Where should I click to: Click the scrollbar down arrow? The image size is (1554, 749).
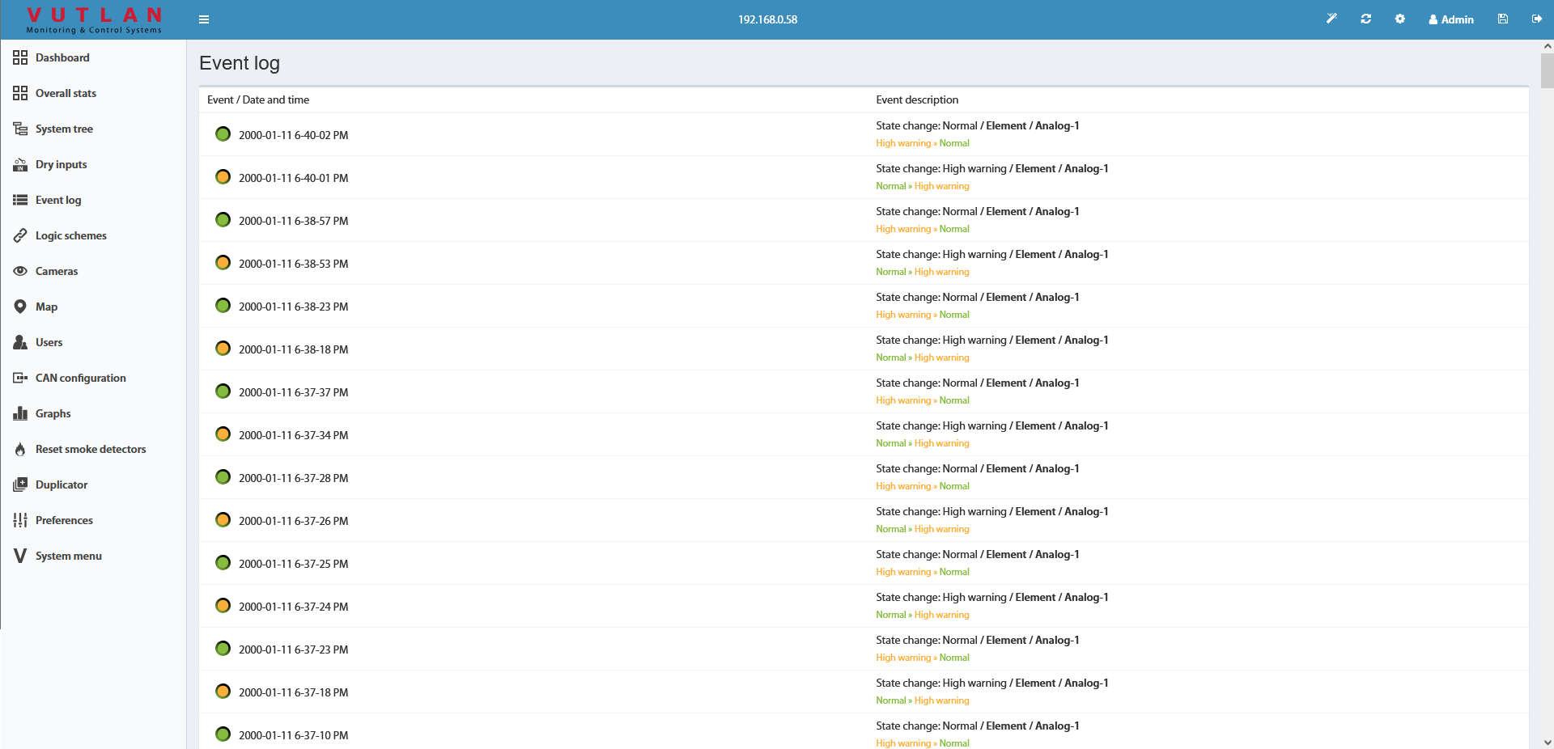tap(1548, 742)
